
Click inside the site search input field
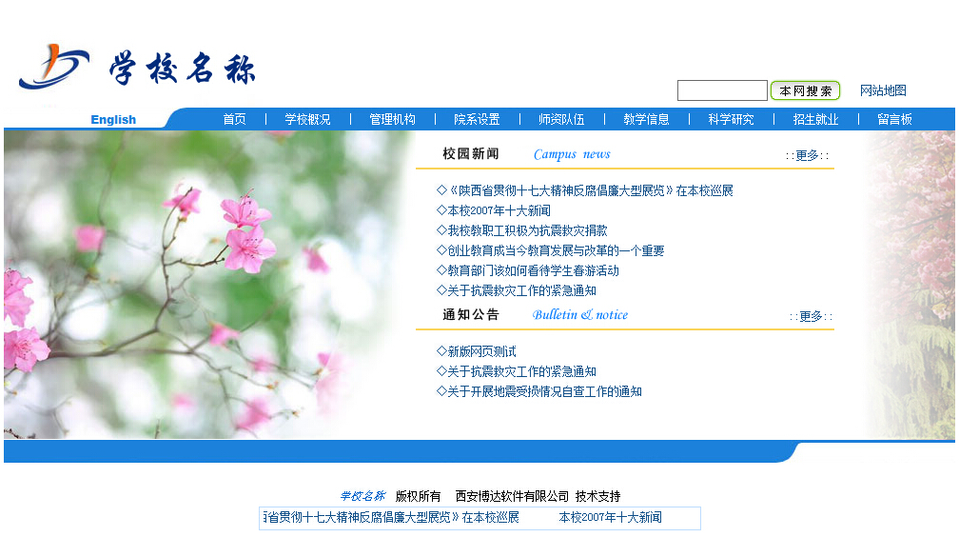point(721,90)
